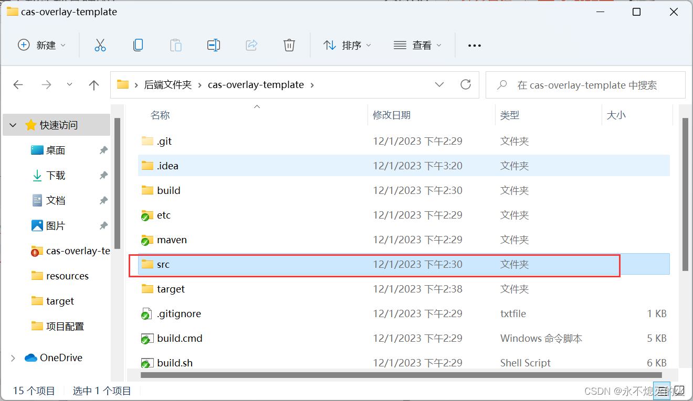The height and width of the screenshot is (401, 693).
Task: Select the .idea folder row
Action: 404,166
